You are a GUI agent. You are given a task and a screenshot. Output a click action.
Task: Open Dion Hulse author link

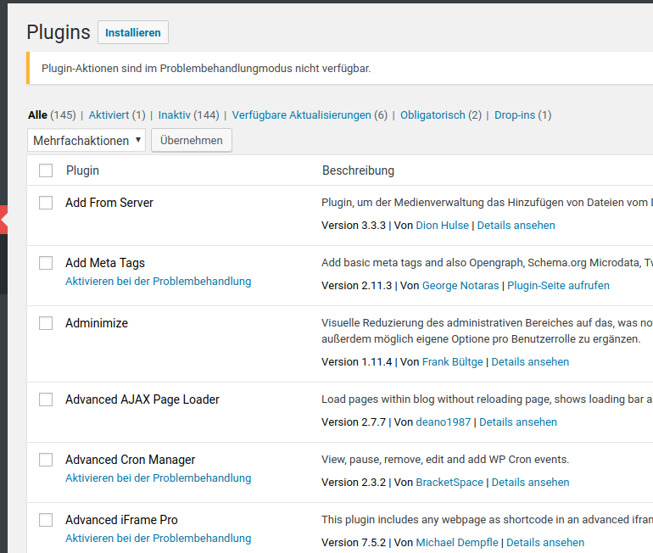[x=443, y=226]
